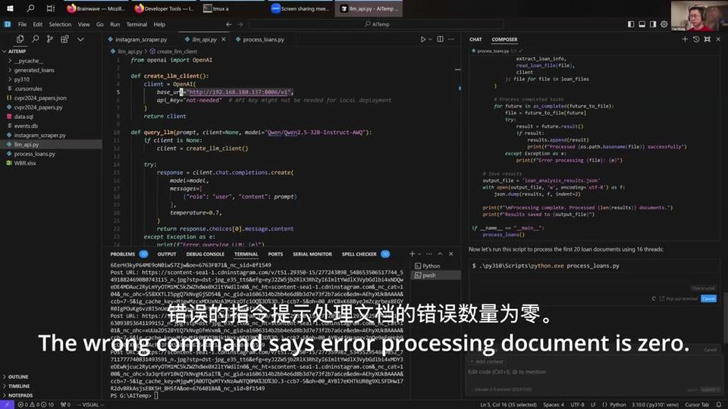Open Windows taskbar search icon
Image resolution: width=728 pixels, height=409 pixels.
click(30, 8)
